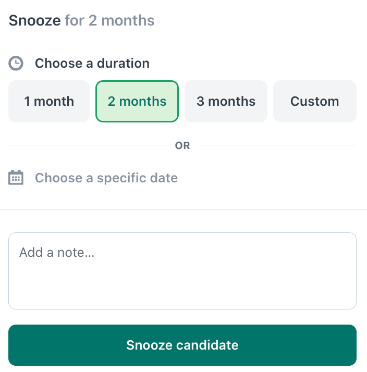This screenshot has height=372, width=367.
Task: Select the 1 month duration option
Action: click(x=49, y=101)
